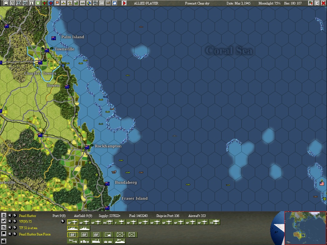
Task: Click the orange flag toolbar icon
Action: [x=57, y=3]
